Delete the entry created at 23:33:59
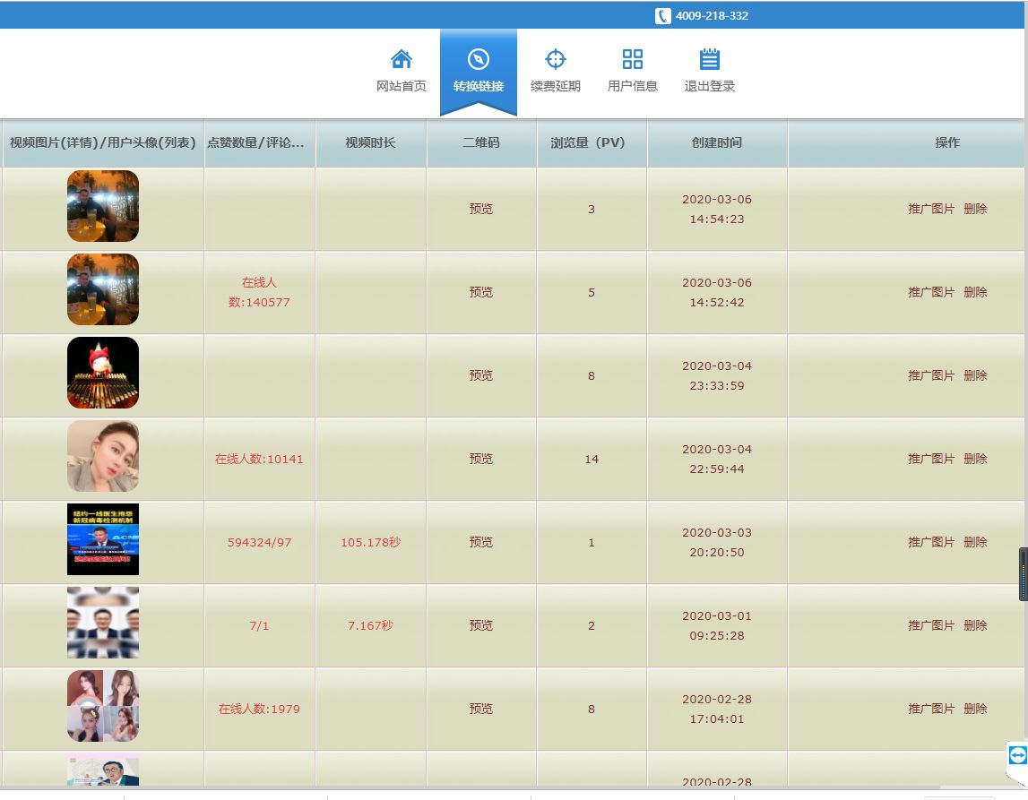Viewport: 1028px width, 800px height. (x=975, y=375)
